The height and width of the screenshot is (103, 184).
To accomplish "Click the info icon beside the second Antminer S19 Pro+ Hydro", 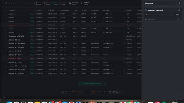I will (x=26, y=66).
